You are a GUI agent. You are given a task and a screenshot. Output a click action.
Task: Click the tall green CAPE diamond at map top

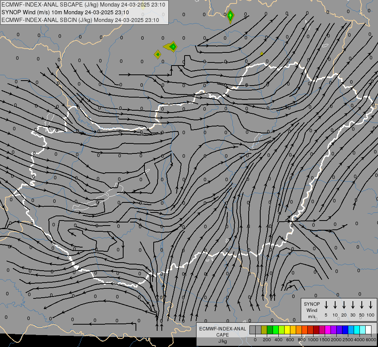[x=231, y=16]
